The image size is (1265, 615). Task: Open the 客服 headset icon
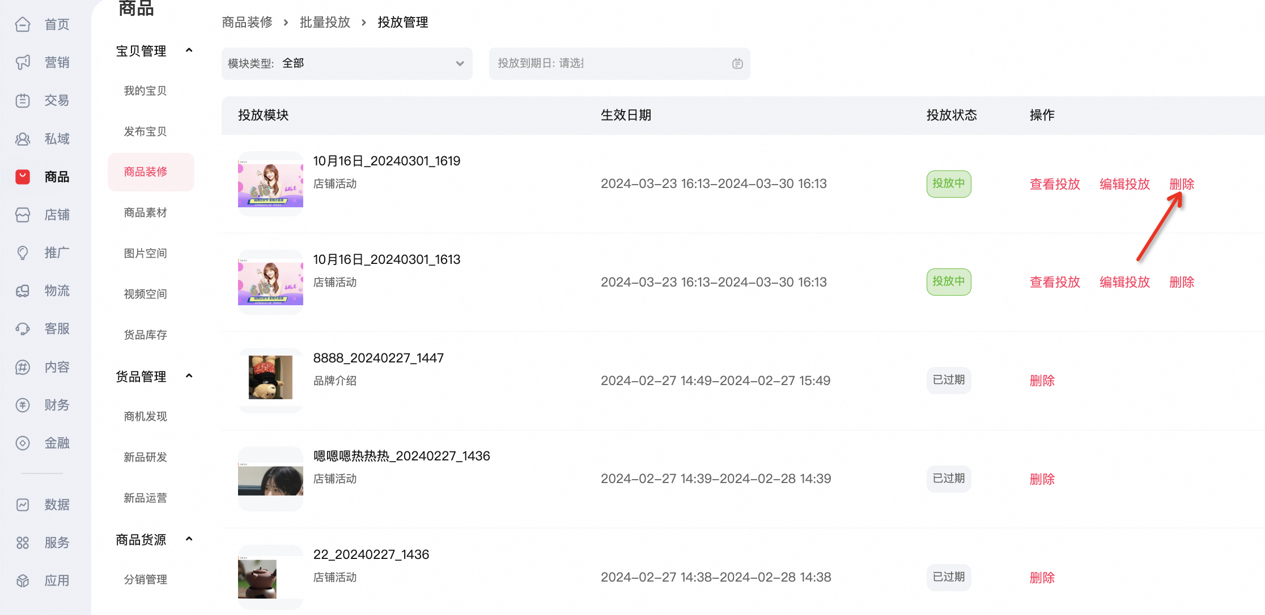[x=23, y=328]
